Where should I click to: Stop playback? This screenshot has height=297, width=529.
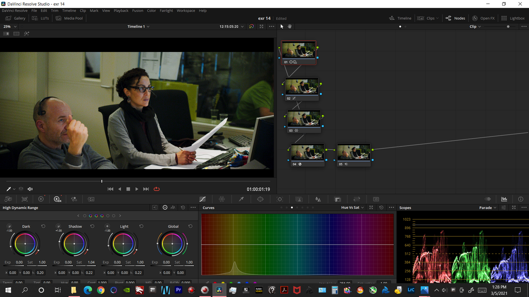(x=128, y=189)
